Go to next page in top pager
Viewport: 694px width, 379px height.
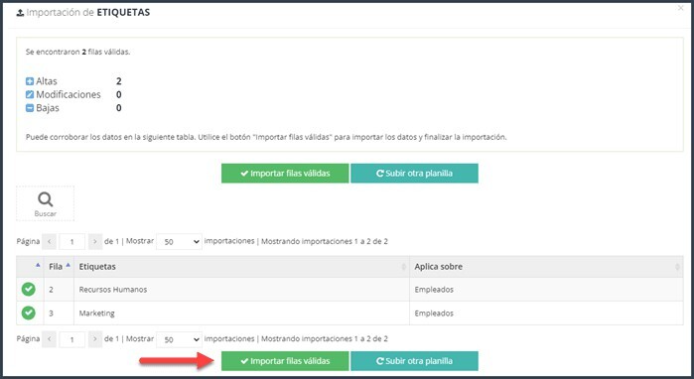pyautogui.click(x=95, y=241)
